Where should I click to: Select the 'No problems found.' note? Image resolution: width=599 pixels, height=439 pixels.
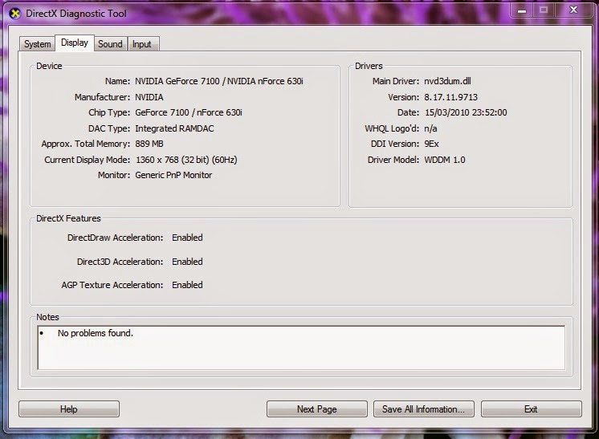[96, 333]
